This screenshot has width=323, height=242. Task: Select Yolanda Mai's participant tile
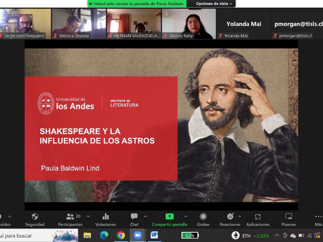tap(244, 24)
